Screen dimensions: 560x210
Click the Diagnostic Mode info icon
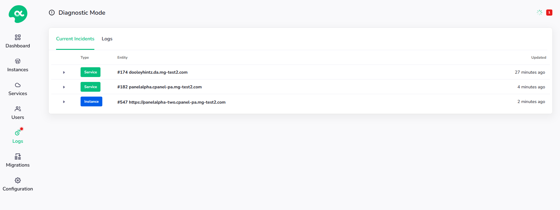tap(52, 13)
